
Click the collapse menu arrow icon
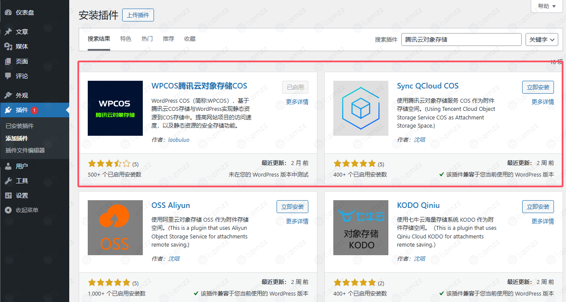[8, 210]
